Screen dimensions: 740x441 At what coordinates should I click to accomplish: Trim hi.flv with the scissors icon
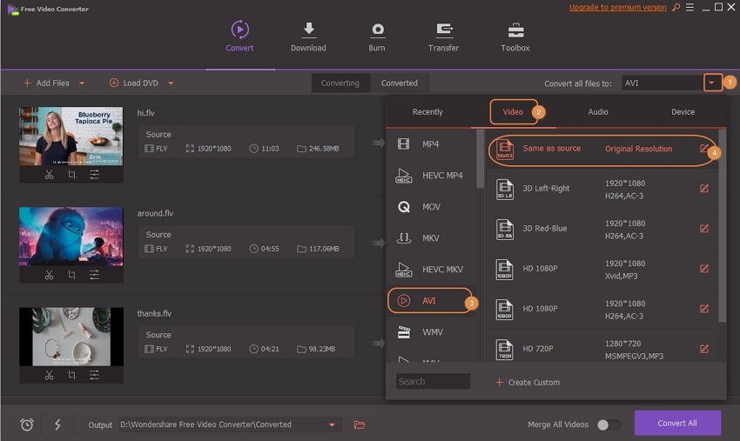point(49,175)
